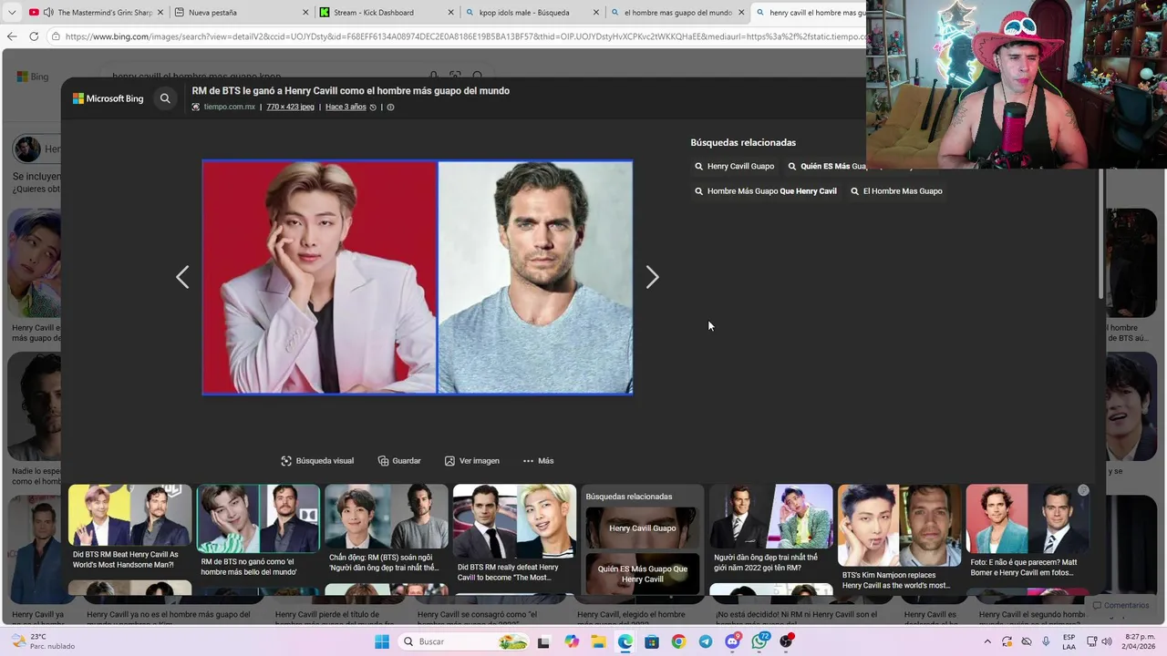This screenshot has width=1167, height=656.
Task: Click the search magnifier icon beside Microsoft Bing
Action: (165, 98)
